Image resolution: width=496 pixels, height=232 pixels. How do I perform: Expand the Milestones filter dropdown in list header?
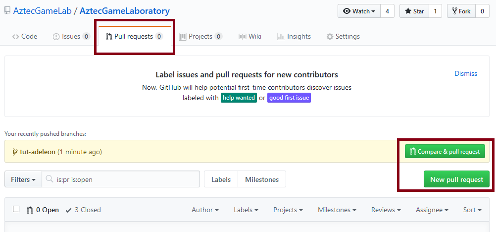coord(337,210)
